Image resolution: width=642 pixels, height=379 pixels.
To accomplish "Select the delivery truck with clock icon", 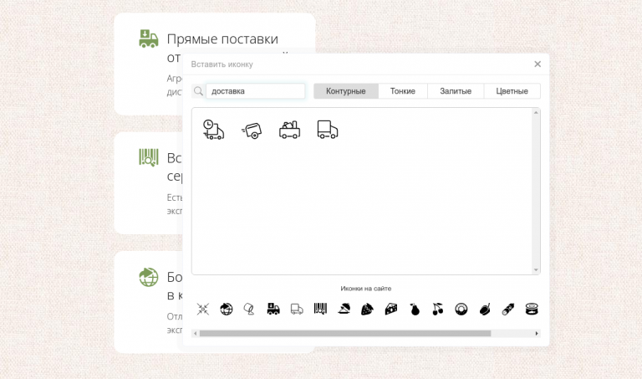I will point(213,130).
